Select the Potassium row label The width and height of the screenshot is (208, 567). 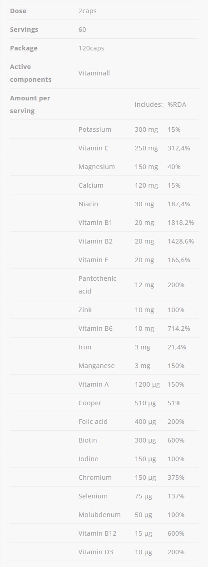tap(94, 129)
